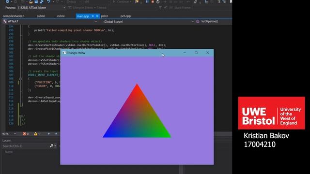Screen dimensions: 310x174
Task: Click the Save All icon
Action: [42, 1]
